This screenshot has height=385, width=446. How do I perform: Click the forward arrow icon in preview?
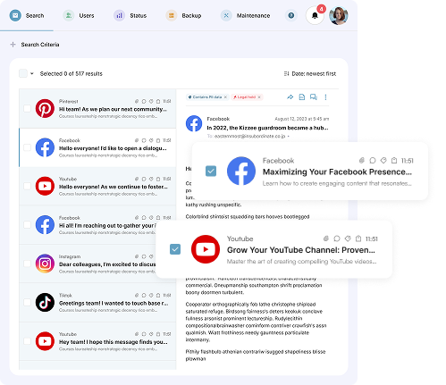point(290,97)
